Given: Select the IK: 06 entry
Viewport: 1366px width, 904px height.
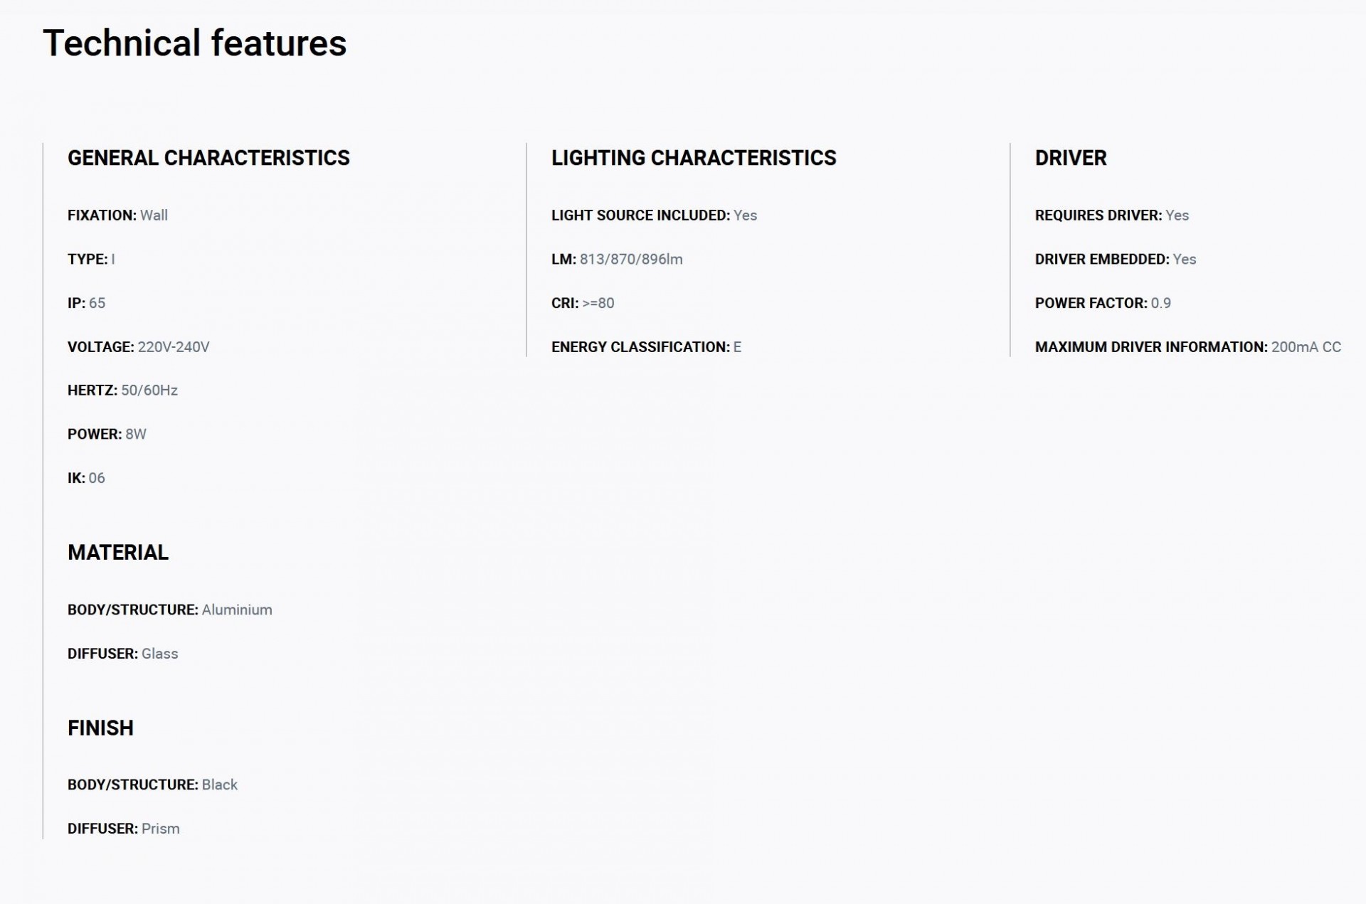Looking at the screenshot, I should (86, 479).
